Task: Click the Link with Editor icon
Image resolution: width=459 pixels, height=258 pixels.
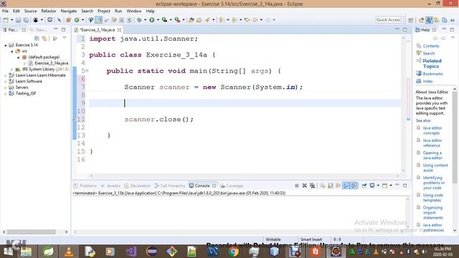Action: coord(44,38)
